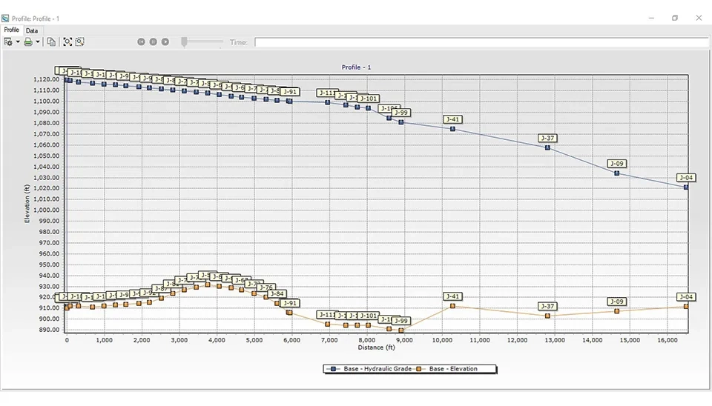
Task: Click the animation time slider handle
Action: point(185,42)
